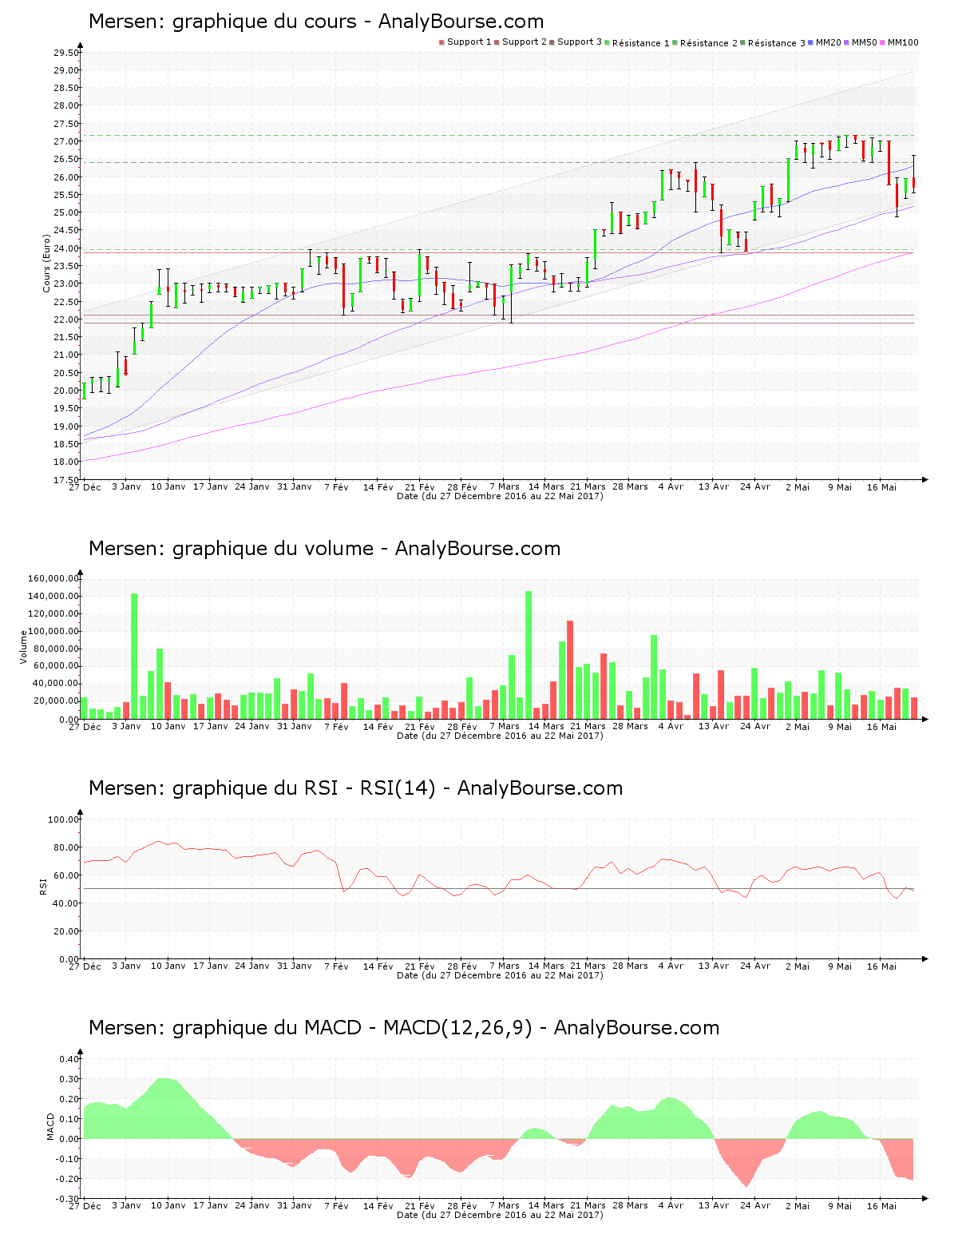The height and width of the screenshot is (1238, 958).
Task: Click the 'Volume' vertical axis label
Action: pyautogui.click(x=23, y=647)
